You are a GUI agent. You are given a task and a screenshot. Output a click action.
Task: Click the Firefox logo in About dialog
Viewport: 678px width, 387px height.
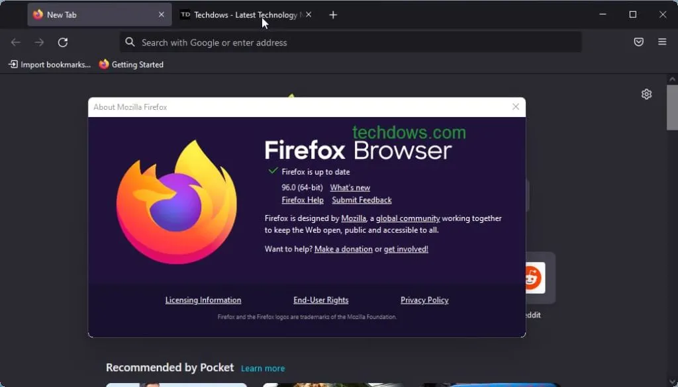[x=177, y=202]
